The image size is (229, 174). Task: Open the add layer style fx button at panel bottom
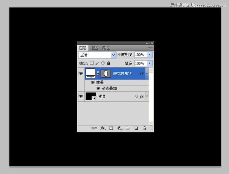pos(103,128)
